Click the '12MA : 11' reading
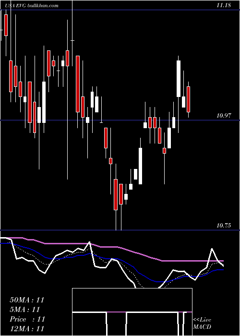This screenshot has height=336, width=240. click(27, 328)
